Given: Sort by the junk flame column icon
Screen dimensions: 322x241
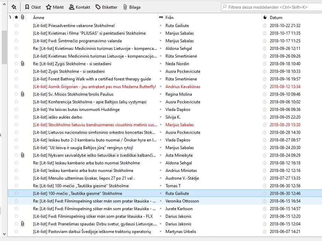Looking at the screenshot, I should (265, 17).
